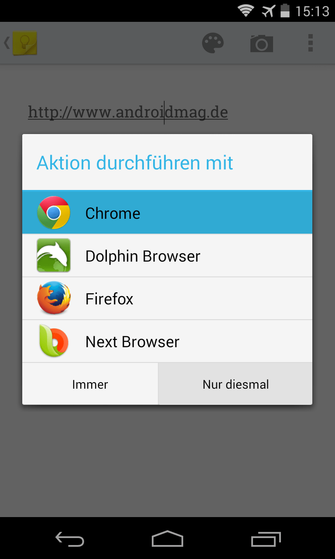Tap the dialog title Aktion durchführen mit

(135, 162)
